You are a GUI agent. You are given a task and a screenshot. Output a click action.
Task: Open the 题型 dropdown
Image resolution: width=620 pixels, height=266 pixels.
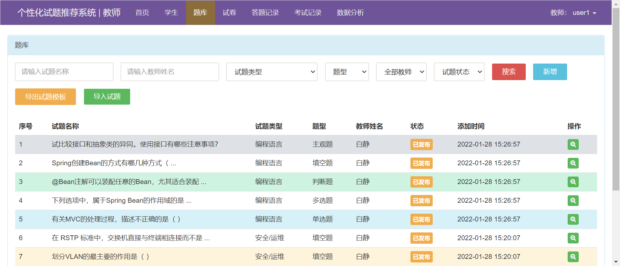coord(346,72)
